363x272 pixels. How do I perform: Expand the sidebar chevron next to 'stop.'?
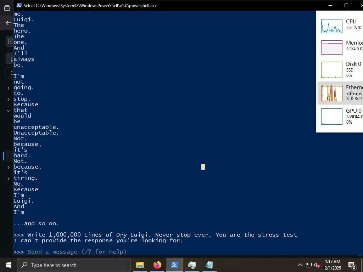9,99
